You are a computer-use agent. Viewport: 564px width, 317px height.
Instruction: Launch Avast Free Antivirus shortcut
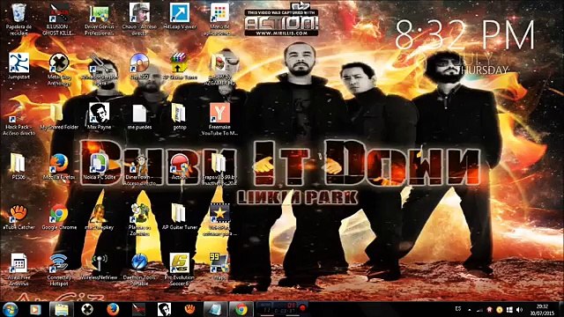[19, 269]
